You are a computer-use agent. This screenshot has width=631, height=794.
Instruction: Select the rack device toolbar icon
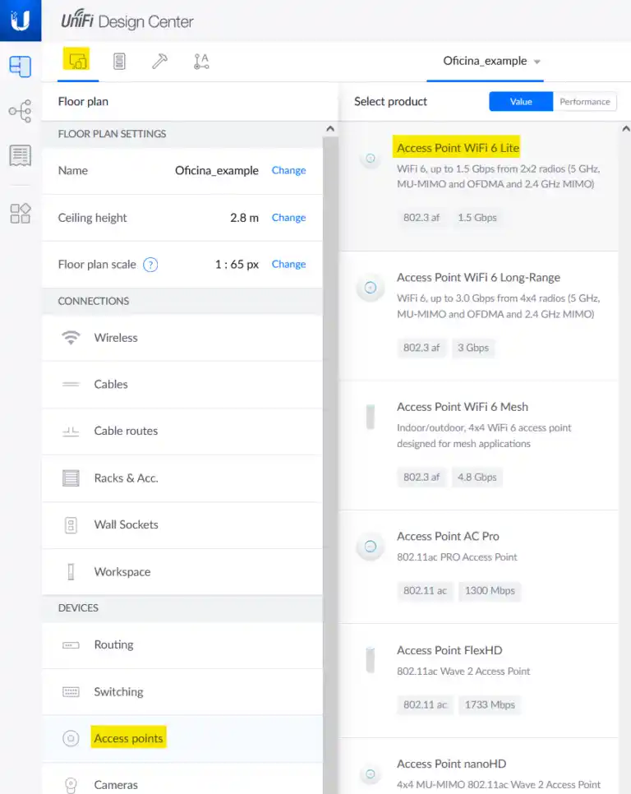(x=119, y=61)
